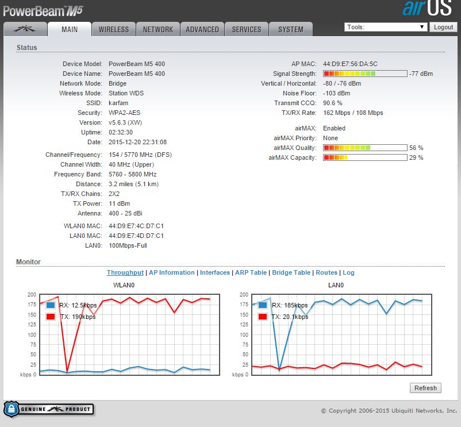
Task: Click the airOS logo
Action: 427,8
